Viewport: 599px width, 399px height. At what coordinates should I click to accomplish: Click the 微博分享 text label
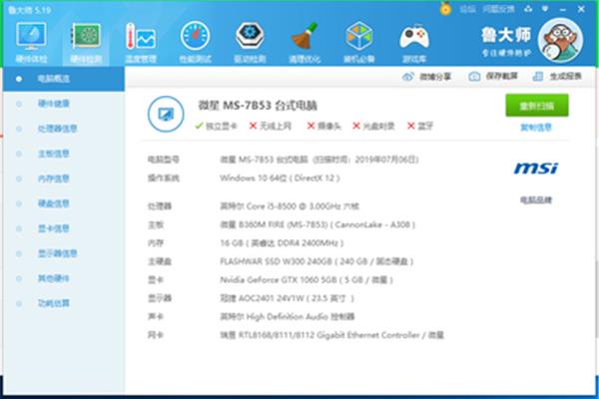435,77
